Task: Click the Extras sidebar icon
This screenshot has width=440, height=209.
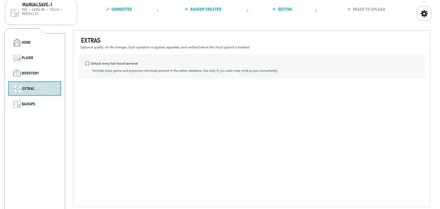Action: pos(17,89)
